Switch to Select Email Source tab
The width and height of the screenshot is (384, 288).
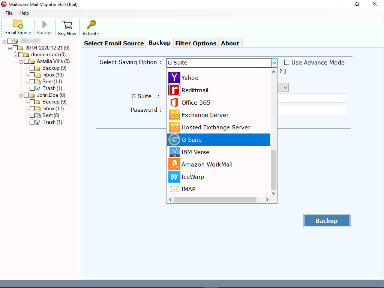pyautogui.click(x=114, y=43)
